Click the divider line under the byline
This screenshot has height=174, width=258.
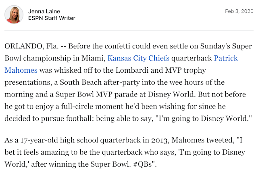tap(129, 30)
